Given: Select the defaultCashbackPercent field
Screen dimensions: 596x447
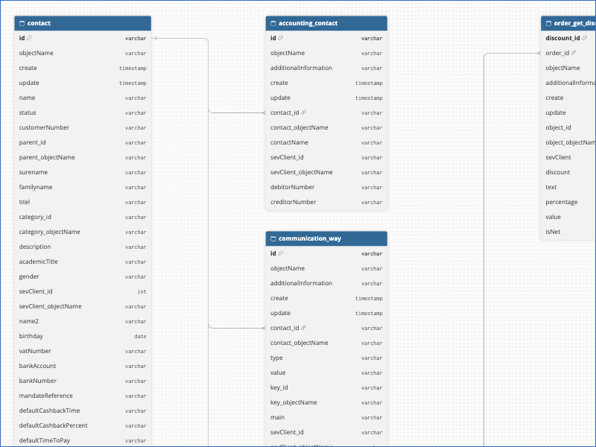Looking at the screenshot, I should click(x=83, y=425).
